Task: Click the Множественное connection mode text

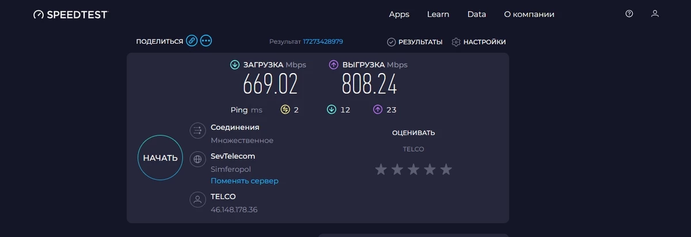Action: [242, 140]
